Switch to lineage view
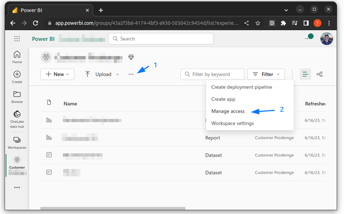This screenshot has height=214, width=347. coord(320,74)
